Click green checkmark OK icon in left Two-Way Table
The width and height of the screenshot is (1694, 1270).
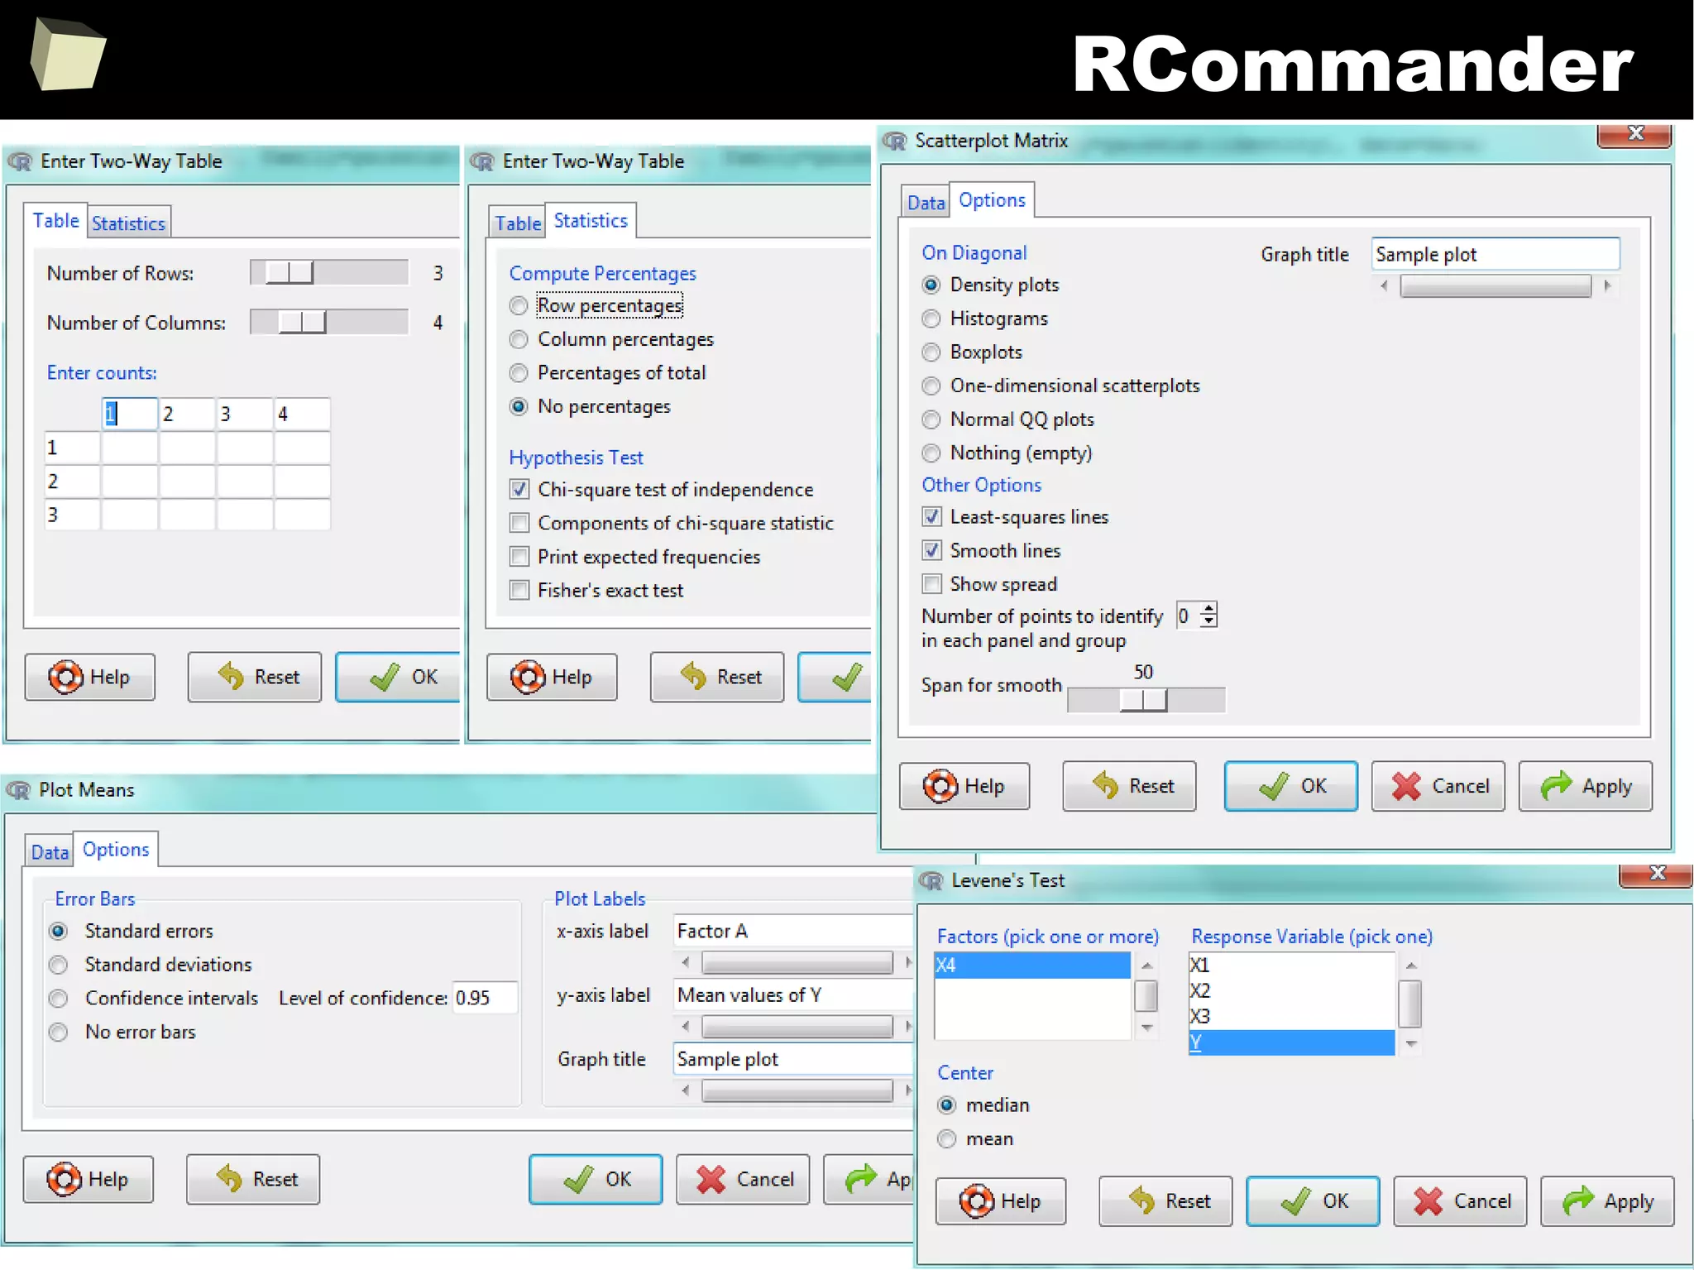[x=385, y=677]
